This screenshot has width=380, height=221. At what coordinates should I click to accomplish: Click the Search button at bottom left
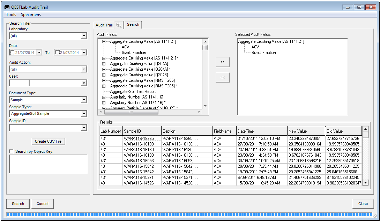tap(18, 204)
